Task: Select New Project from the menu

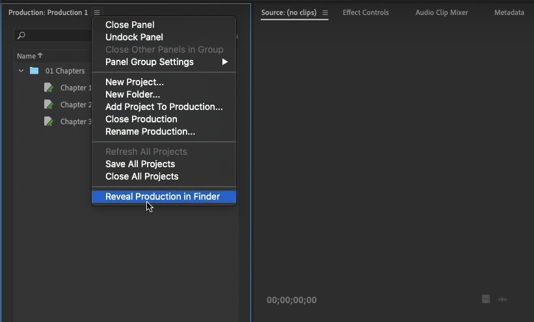Action: pyautogui.click(x=135, y=82)
